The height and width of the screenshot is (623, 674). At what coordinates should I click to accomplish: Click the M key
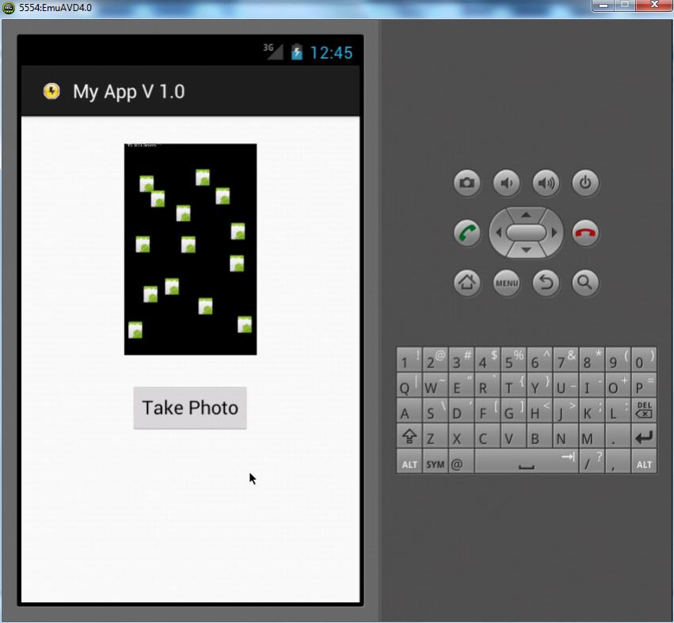[592, 436]
